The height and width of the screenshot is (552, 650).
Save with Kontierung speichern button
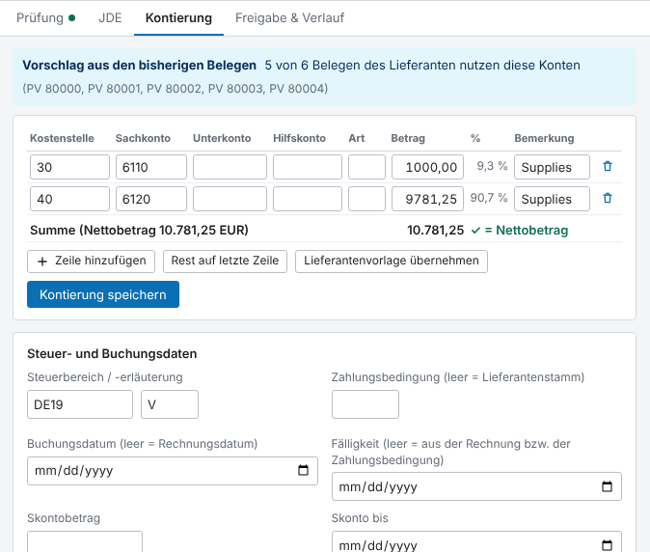click(103, 294)
